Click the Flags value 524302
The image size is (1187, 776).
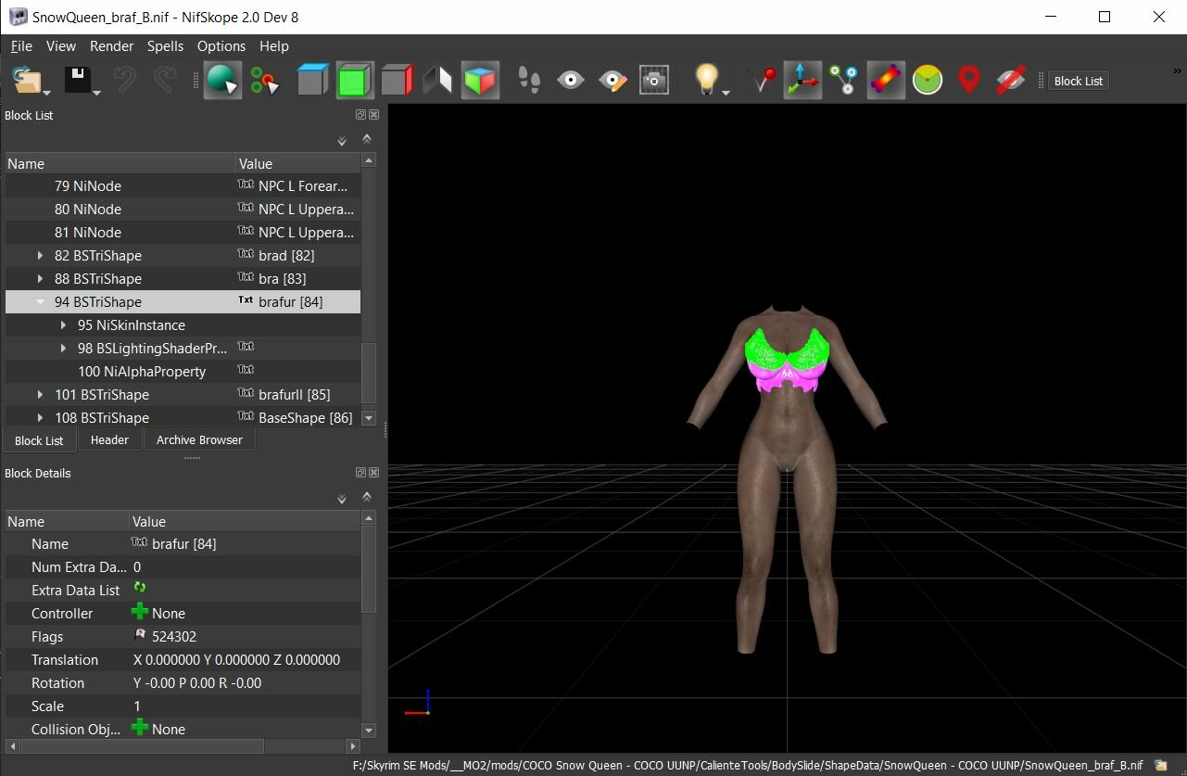(x=174, y=636)
